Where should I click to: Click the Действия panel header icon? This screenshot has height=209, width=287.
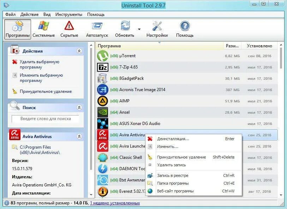14,49
